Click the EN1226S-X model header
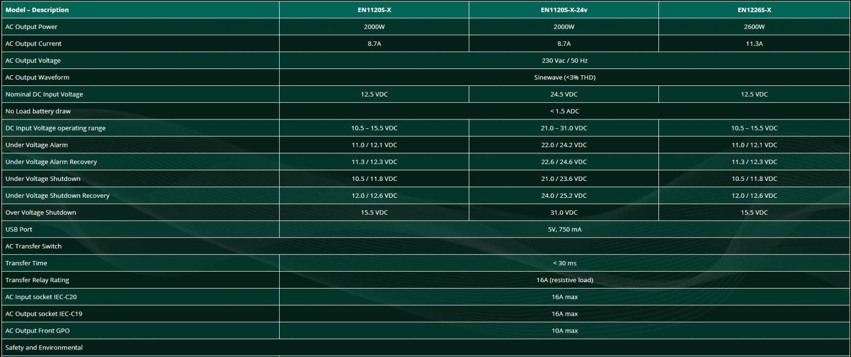 754,10
